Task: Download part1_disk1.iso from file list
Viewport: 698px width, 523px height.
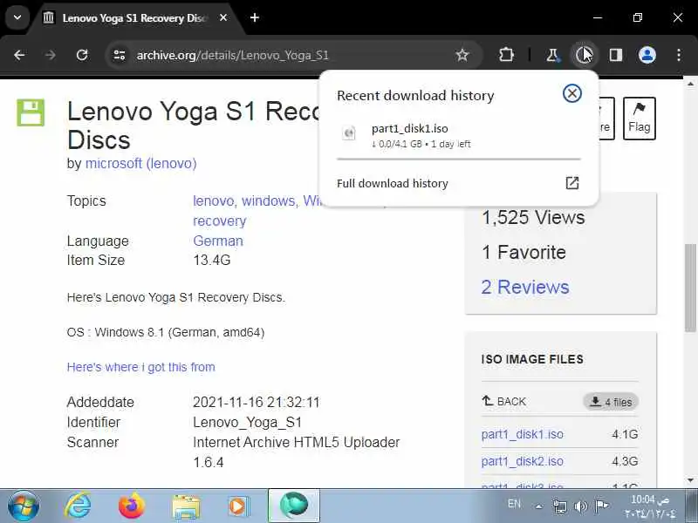Action: 522,434
